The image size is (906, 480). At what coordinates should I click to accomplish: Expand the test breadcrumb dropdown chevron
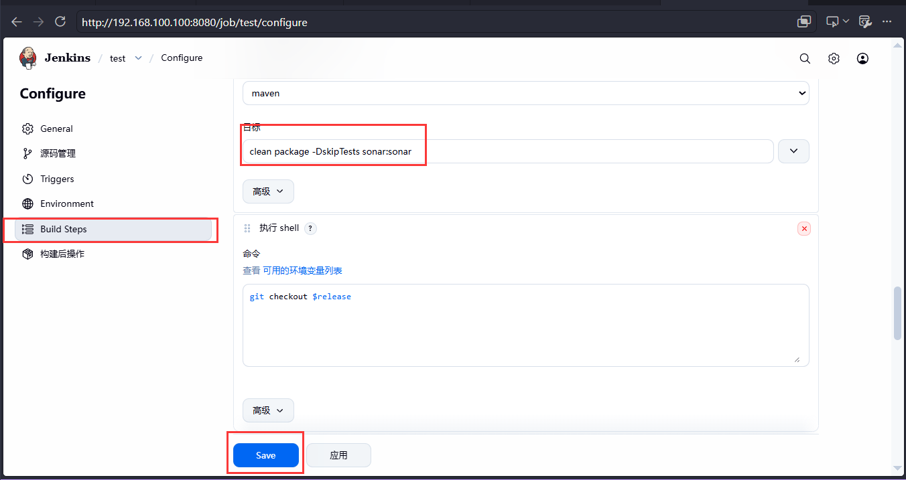click(x=138, y=58)
